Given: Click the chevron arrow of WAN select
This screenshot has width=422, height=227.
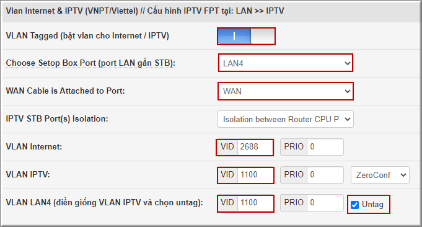Looking at the screenshot, I should [x=347, y=92].
